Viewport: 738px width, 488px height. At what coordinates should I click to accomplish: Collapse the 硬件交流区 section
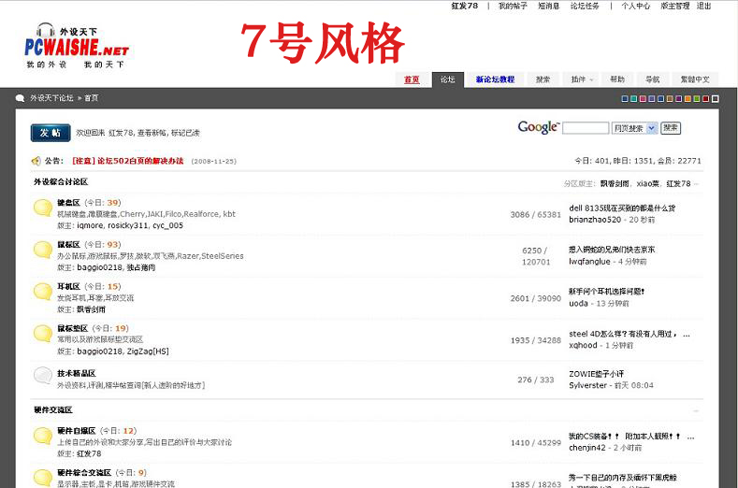[697, 410]
